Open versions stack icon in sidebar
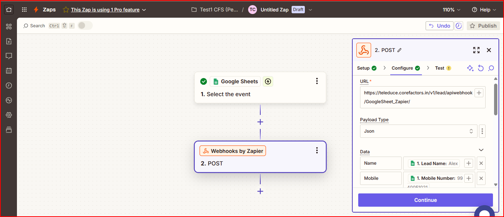Viewport: 504px width, 217px height. point(9,130)
